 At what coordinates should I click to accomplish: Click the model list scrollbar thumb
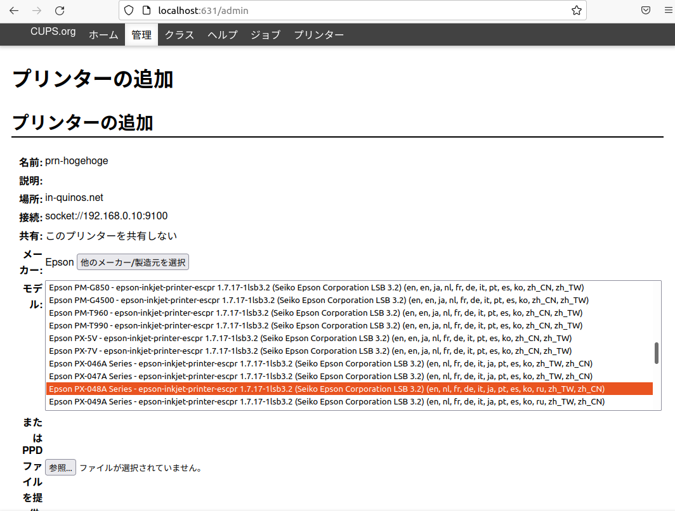pos(657,353)
